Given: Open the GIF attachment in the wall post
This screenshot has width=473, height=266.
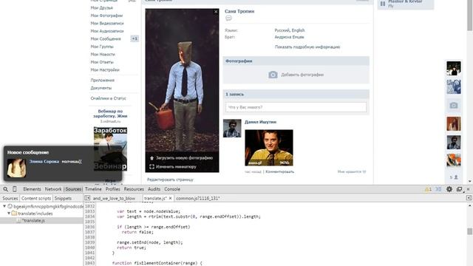Looking at the screenshot, I should point(269,148).
